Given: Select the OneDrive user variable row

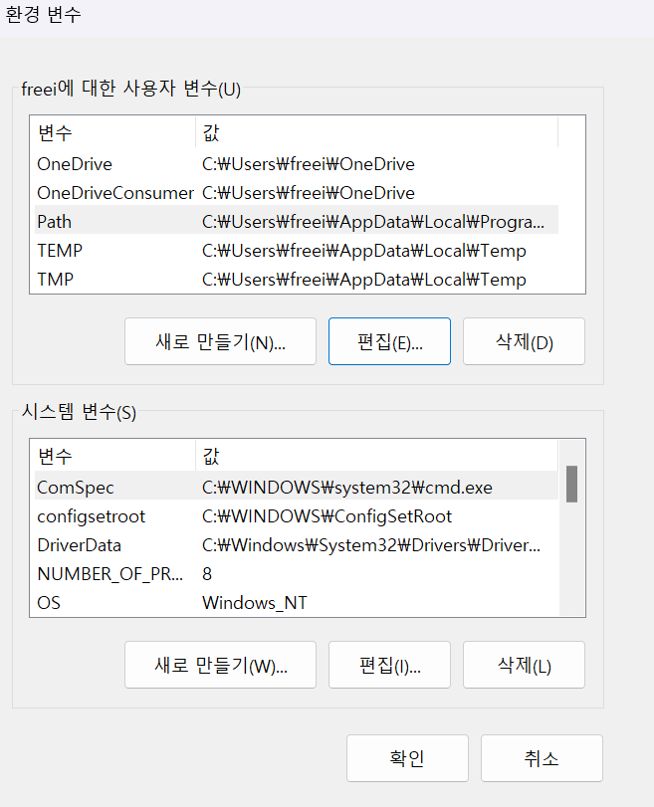Looking at the screenshot, I should 297,164.
